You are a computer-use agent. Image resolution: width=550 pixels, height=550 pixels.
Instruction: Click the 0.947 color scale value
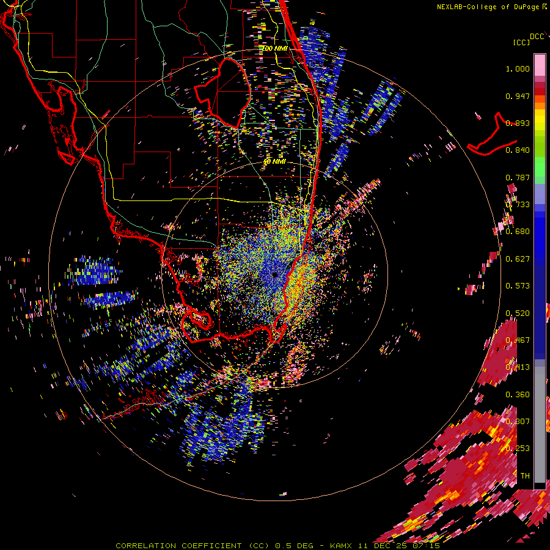click(x=518, y=96)
